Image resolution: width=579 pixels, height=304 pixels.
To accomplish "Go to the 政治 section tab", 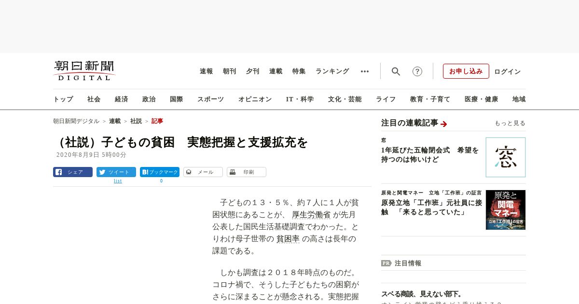I will coord(149,99).
